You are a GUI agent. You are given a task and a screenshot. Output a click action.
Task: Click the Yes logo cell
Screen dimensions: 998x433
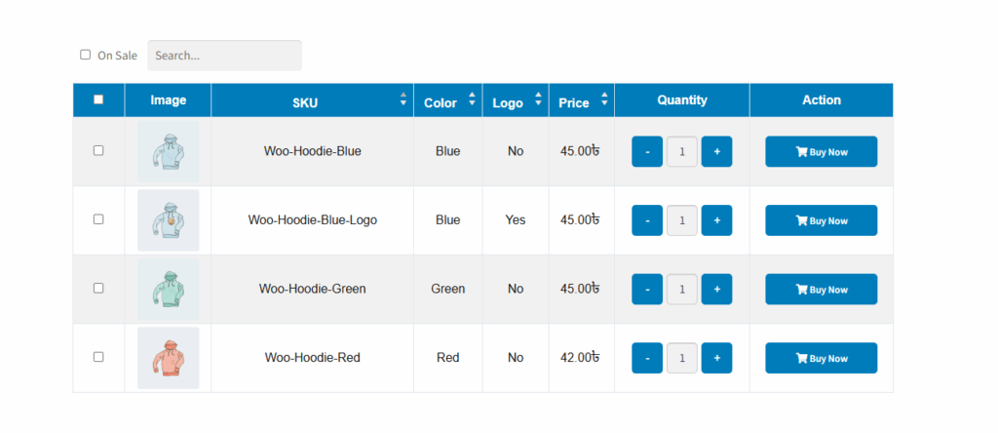(x=516, y=219)
